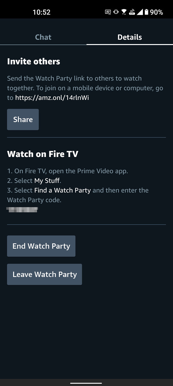Tap the Watch on Fire TV heading
This screenshot has height=386, width=173.
pyautogui.click(x=43, y=154)
